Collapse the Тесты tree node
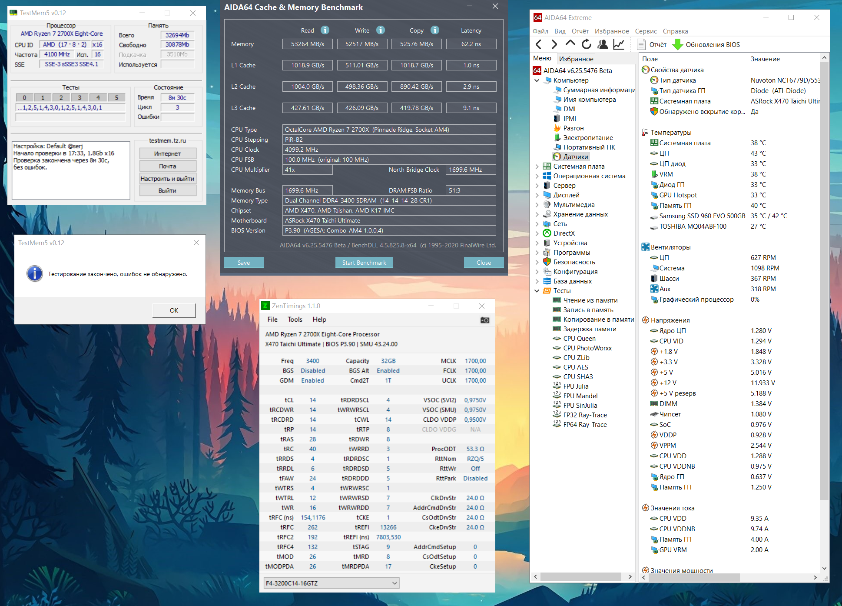The width and height of the screenshot is (842, 606). (x=537, y=291)
